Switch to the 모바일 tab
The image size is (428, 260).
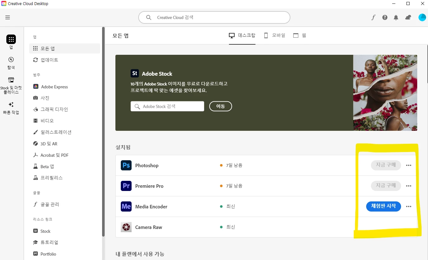click(275, 35)
